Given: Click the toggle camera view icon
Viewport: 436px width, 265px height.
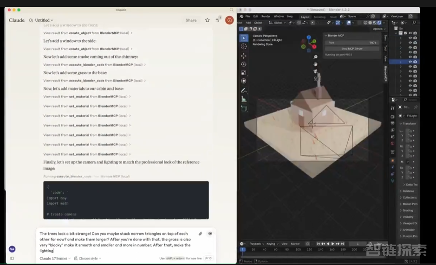Looking at the screenshot, I should point(316,71).
